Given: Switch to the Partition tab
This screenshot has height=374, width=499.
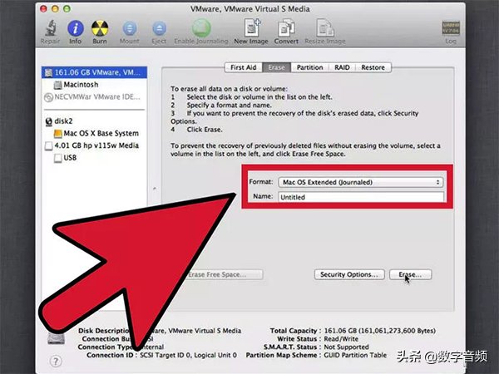Looking at the screenshot, I should [309, 67].
